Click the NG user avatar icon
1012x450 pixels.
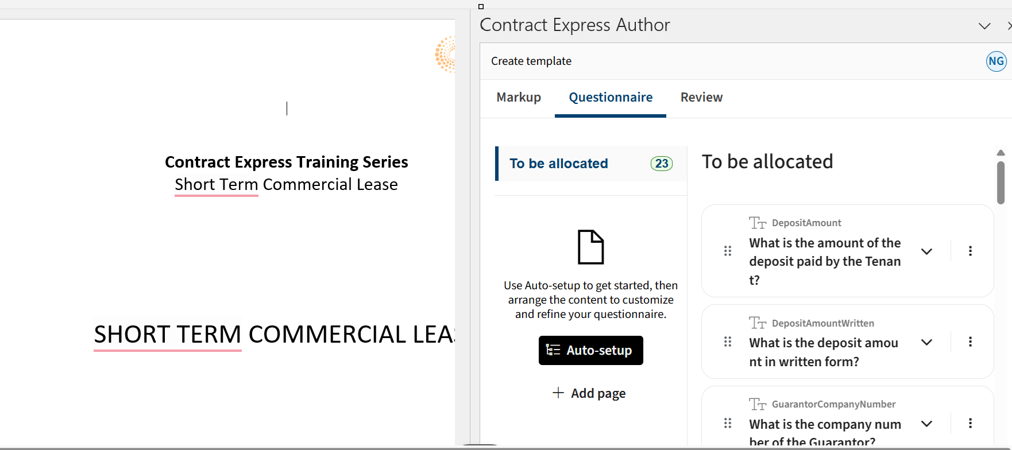click(x=996, y=61)
